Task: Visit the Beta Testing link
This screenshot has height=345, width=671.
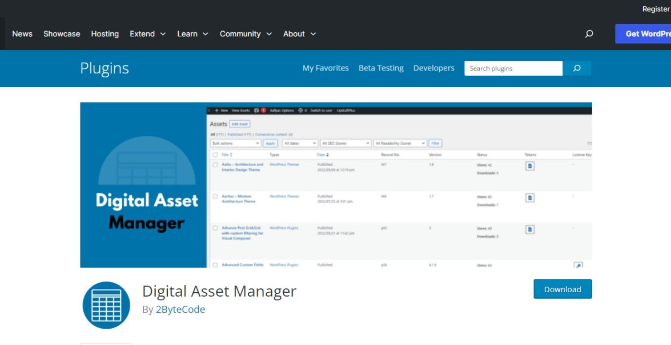Action: pyautogui.click(x=381, y=68)
